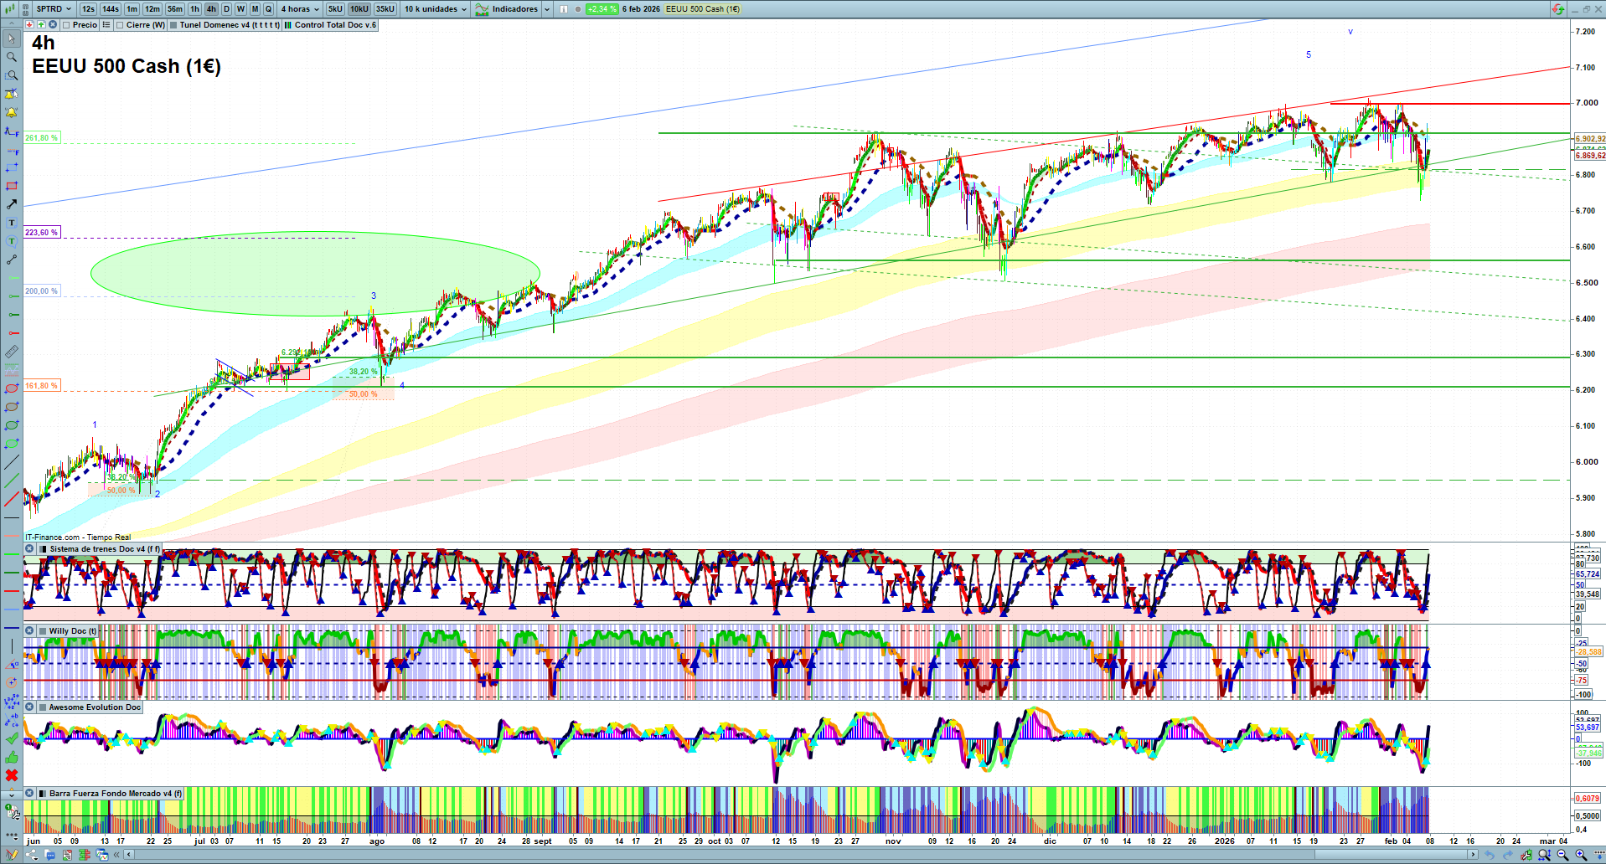Click the share icon in bottom toolbar

(32, 855)
